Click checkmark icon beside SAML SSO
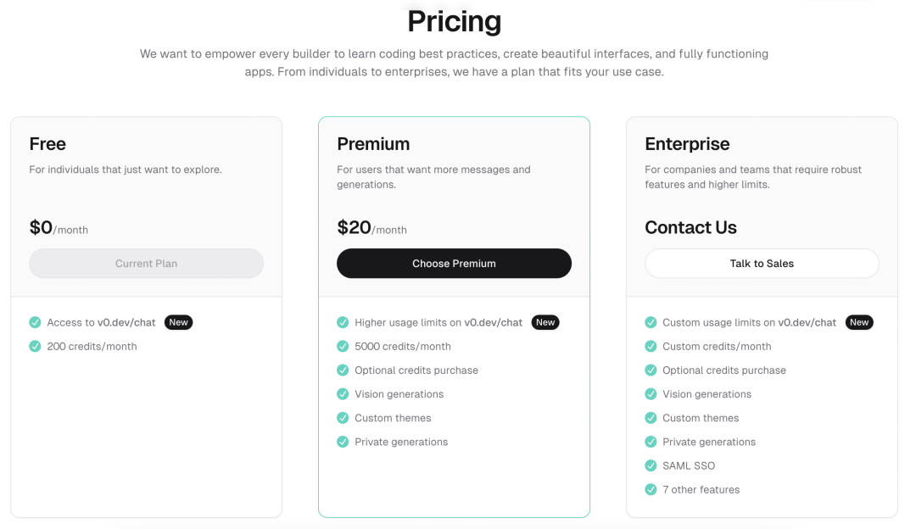Viewport: 916px width, 529px height. [651, 466]
